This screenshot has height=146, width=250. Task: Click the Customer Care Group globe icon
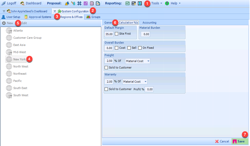click(x=9, y=38)
